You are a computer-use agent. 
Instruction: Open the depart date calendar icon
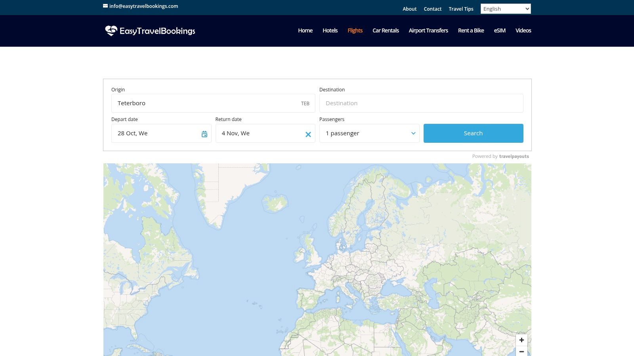click(204, 134)
